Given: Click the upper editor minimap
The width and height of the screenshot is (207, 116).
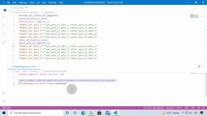Looking at the screenshot, I should point(194,16).
